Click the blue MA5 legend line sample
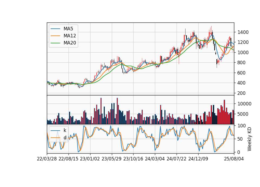This screenshot has height=187, width=260. coord(55,29)
